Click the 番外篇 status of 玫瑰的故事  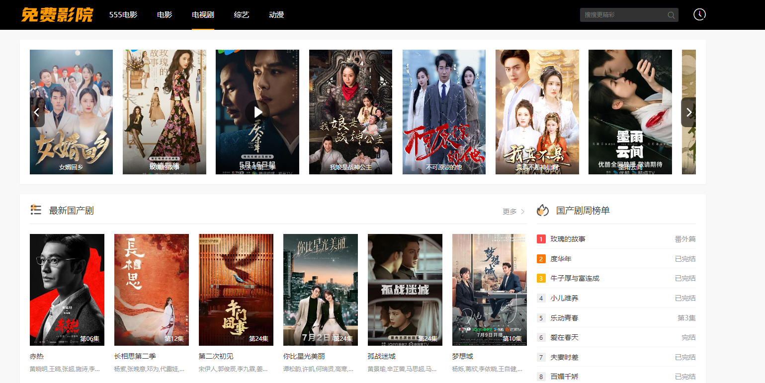click(x=685, y=239)
